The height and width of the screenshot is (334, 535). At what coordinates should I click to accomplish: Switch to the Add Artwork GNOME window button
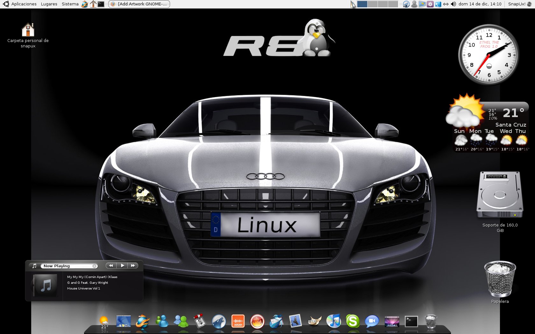[x=139, y=4]
